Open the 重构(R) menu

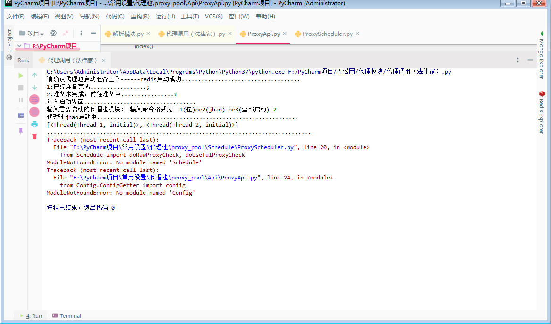click(x=140, y=17)
